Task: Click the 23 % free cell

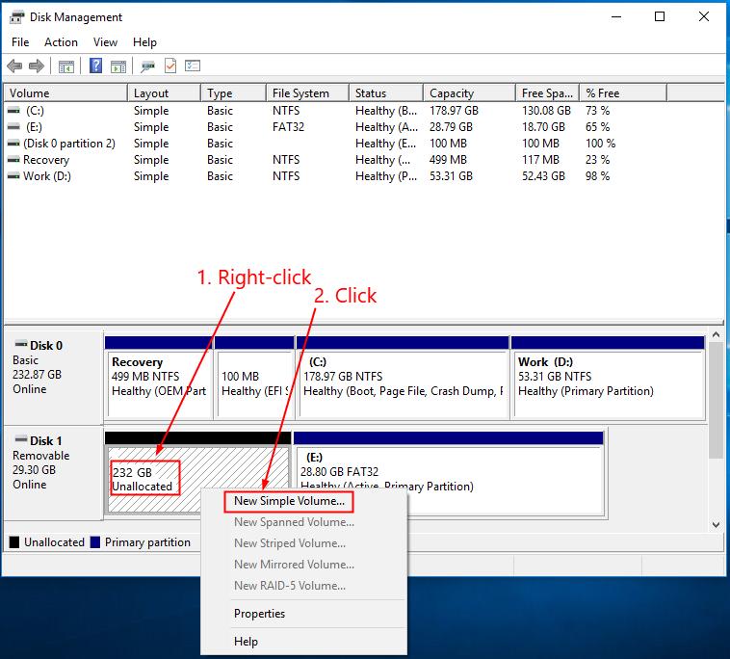Action: pyautogui.click(x=597, y=160)
